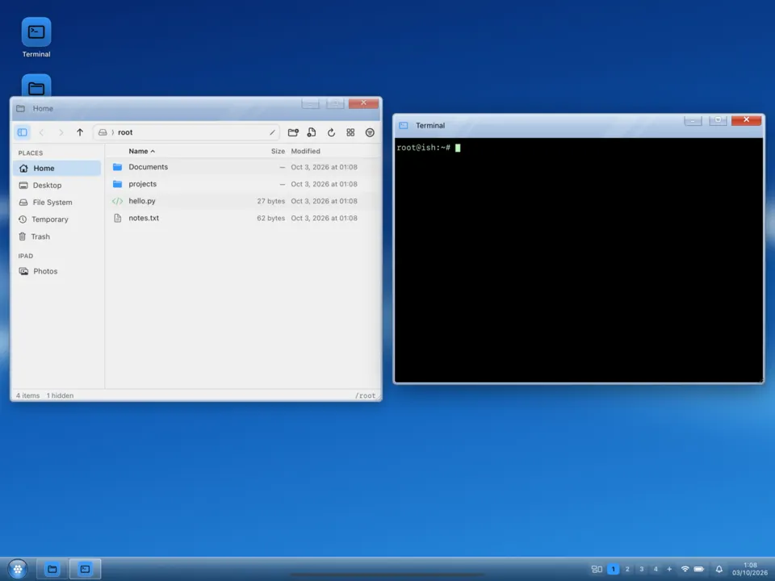Select the projects folder row
This screenshot has height=581, width=775.
coord(242,184)
